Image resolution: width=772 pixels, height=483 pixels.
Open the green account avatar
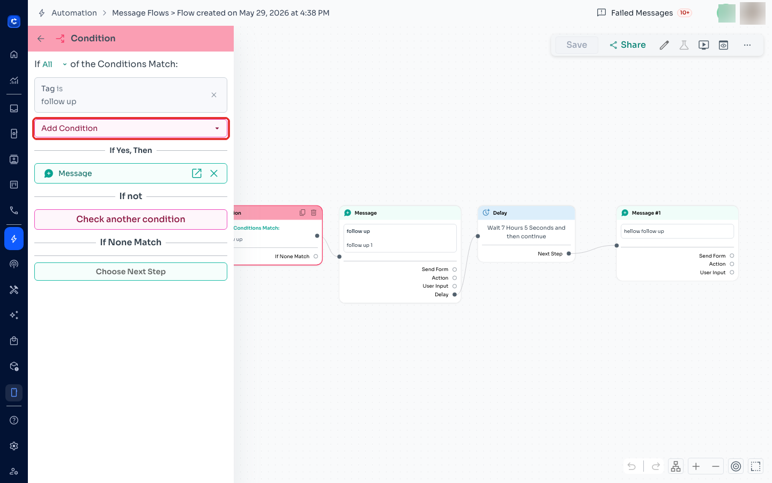click(x=726, y=13)
